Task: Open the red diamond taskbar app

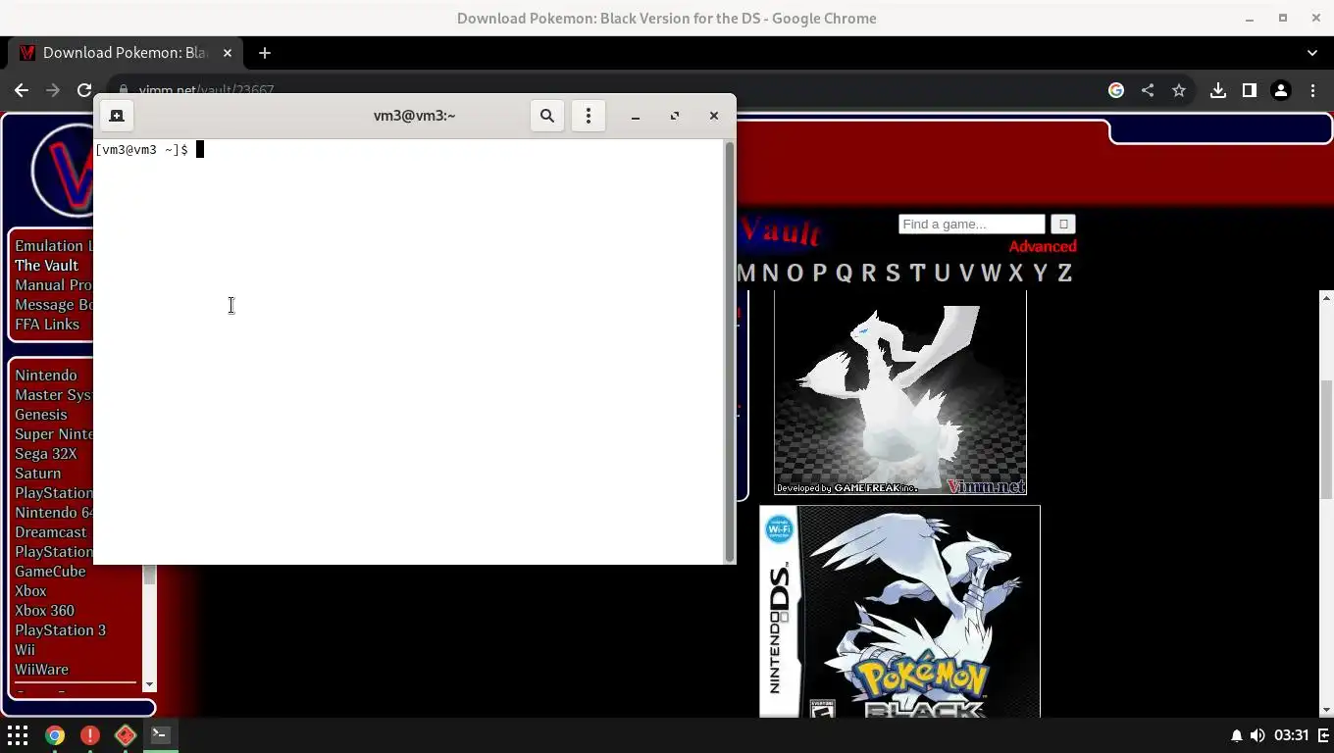Action: click(126, 735)
